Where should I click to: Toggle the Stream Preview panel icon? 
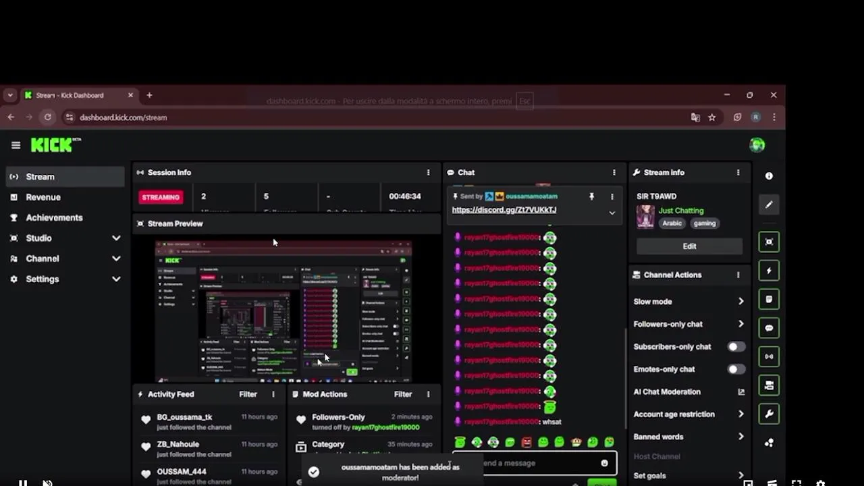(769, 242)
